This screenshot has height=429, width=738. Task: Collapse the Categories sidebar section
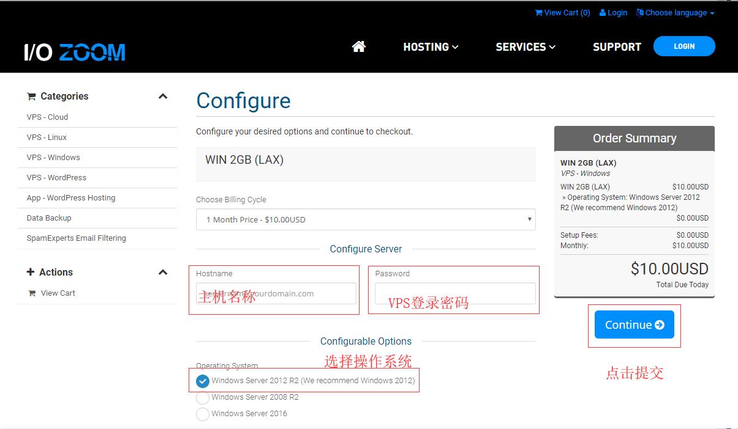163,96
